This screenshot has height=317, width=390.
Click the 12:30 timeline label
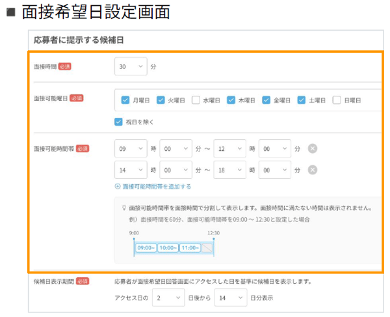pyautogui.click(x=213, y=233)
